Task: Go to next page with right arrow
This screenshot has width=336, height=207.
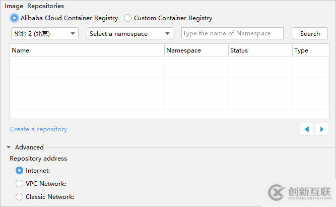Action: [322, 129]
